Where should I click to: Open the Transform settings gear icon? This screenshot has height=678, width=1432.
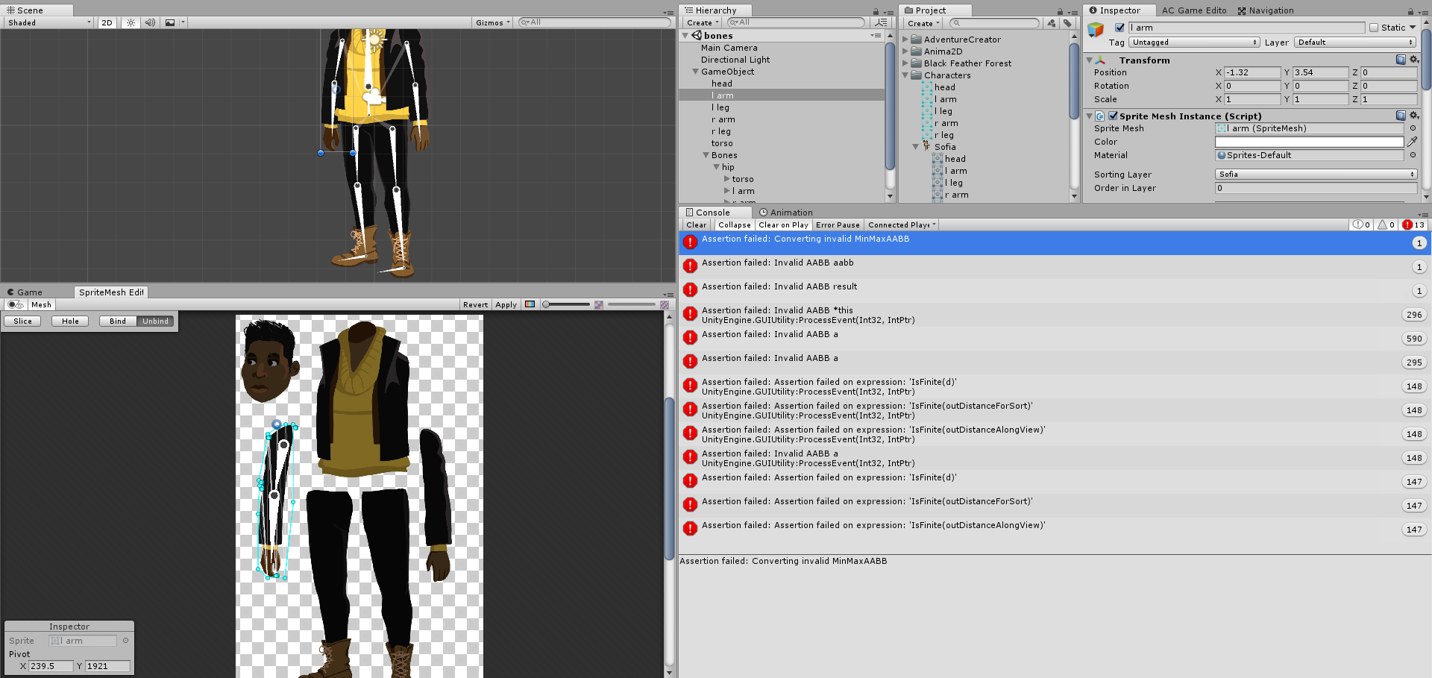click(x=1413, y=60)
